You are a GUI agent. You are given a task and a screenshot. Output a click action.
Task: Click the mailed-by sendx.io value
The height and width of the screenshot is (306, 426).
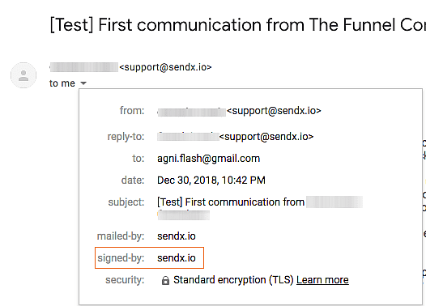[x=177, y=236]
